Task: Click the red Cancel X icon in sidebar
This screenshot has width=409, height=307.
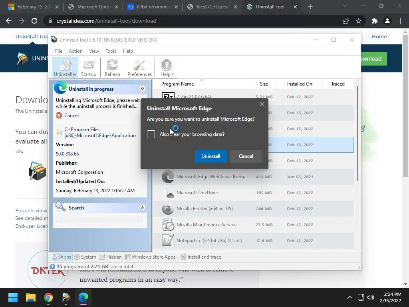Action: [59, 116]
